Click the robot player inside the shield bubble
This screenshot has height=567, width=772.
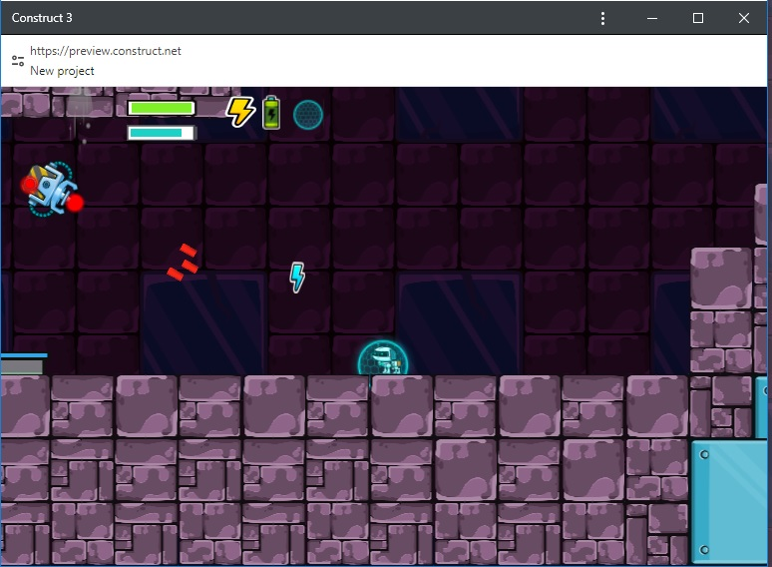click(x=383, y=358)
